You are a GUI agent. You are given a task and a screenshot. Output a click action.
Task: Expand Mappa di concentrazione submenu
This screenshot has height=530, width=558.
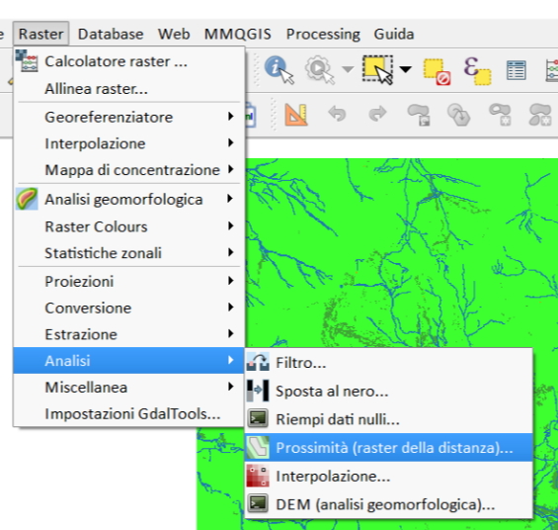(x=128, y=170)
